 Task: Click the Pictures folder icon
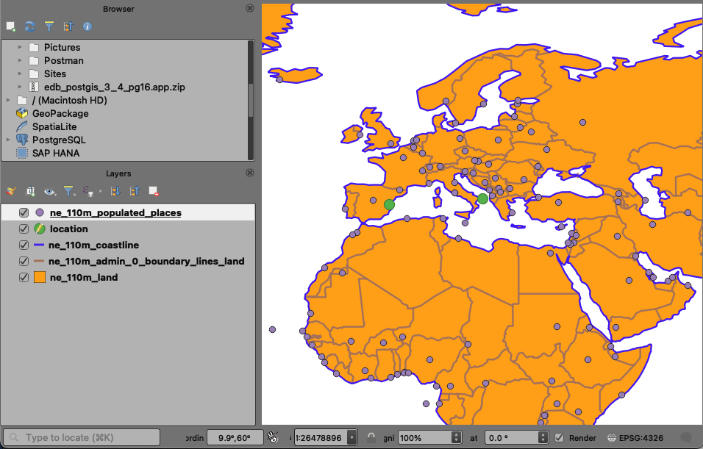(34, 47)
